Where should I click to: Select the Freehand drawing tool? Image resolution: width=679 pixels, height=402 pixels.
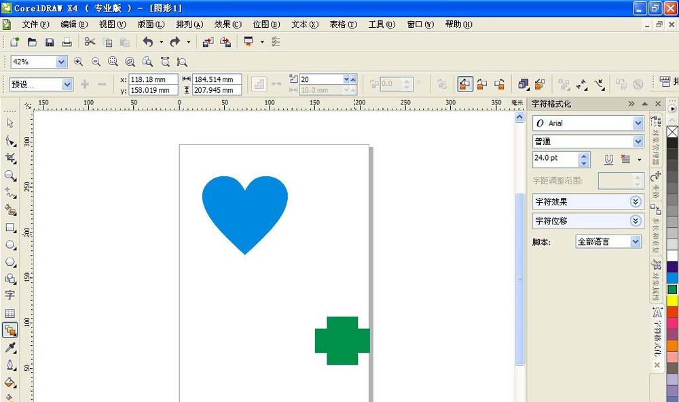(x=10, y=193)
